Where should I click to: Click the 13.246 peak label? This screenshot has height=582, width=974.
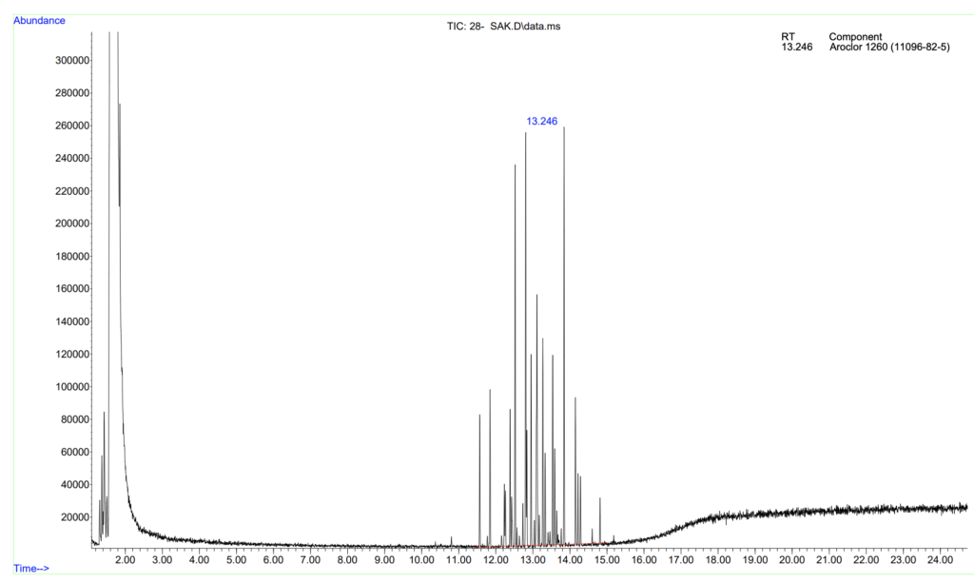pyautogui.click(x=541, y=121)
